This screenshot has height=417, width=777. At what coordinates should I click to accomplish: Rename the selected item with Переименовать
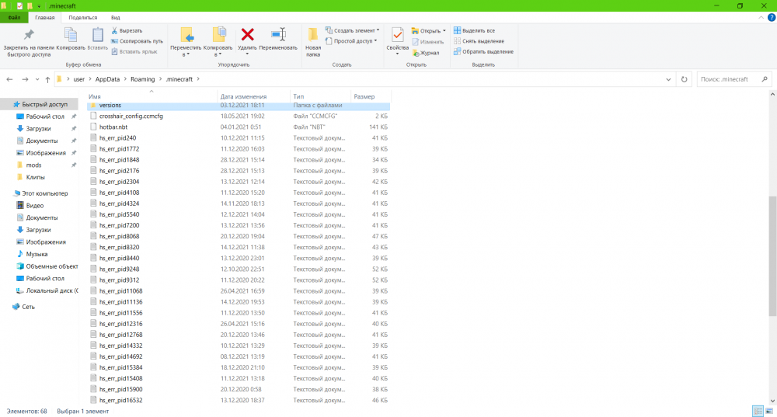278,40
